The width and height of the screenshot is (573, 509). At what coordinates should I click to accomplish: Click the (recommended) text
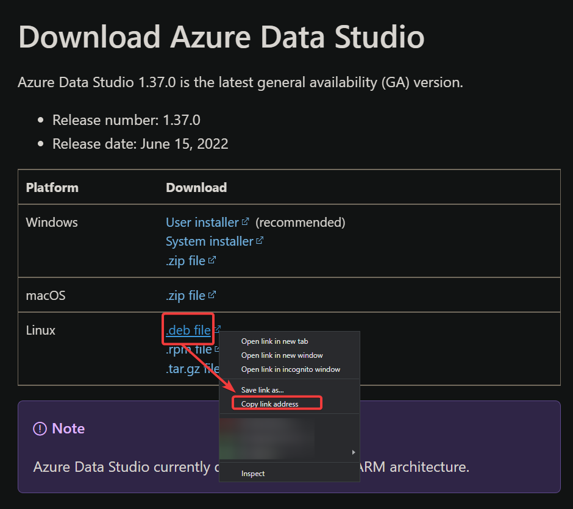point(301,222)
